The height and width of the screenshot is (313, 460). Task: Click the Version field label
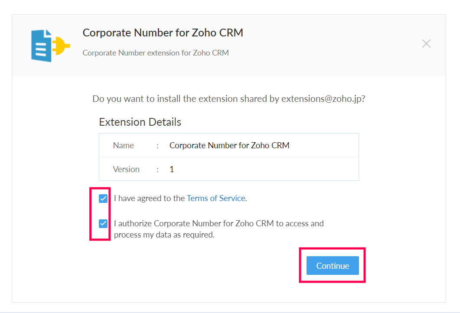(x=126, y=169)
